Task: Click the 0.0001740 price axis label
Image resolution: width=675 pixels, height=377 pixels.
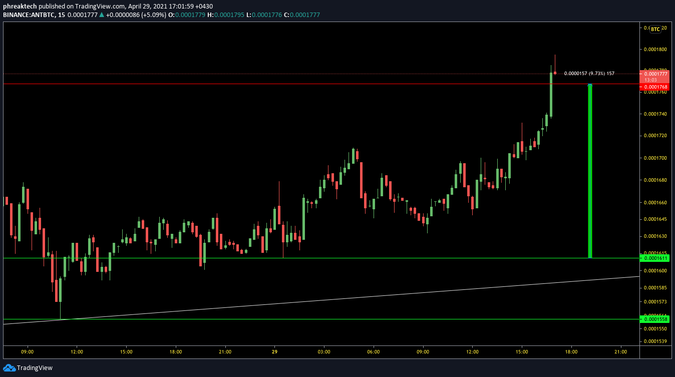Action: (655, 114)
